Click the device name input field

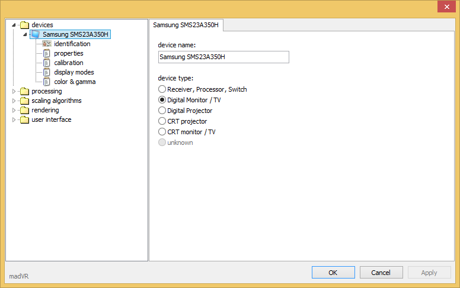(223, 57)
